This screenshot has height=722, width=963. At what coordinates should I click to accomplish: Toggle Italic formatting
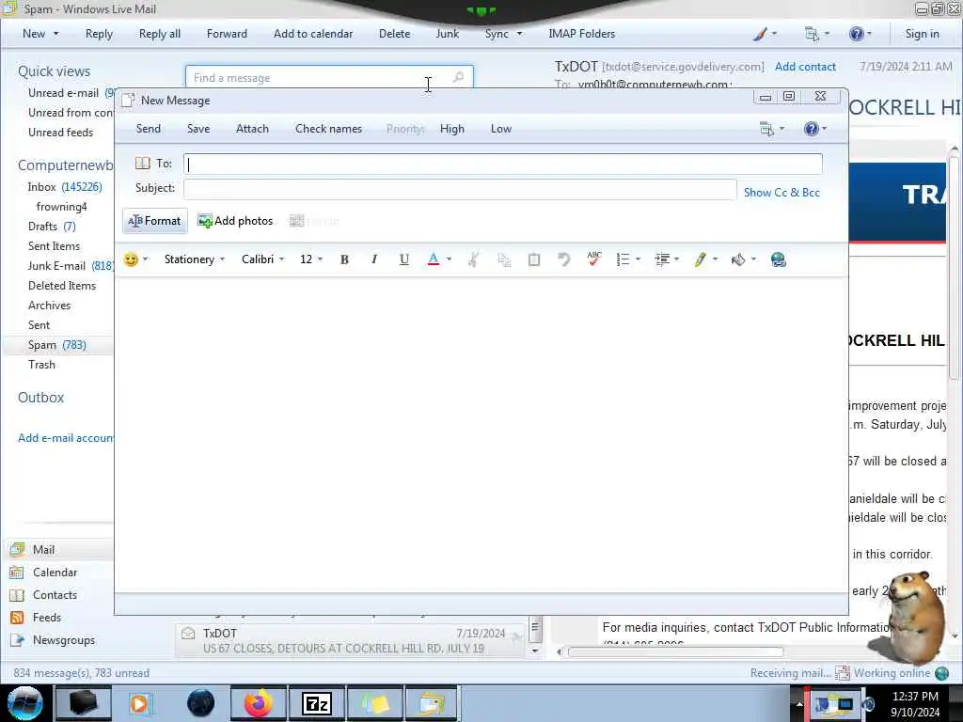point(374,259)
